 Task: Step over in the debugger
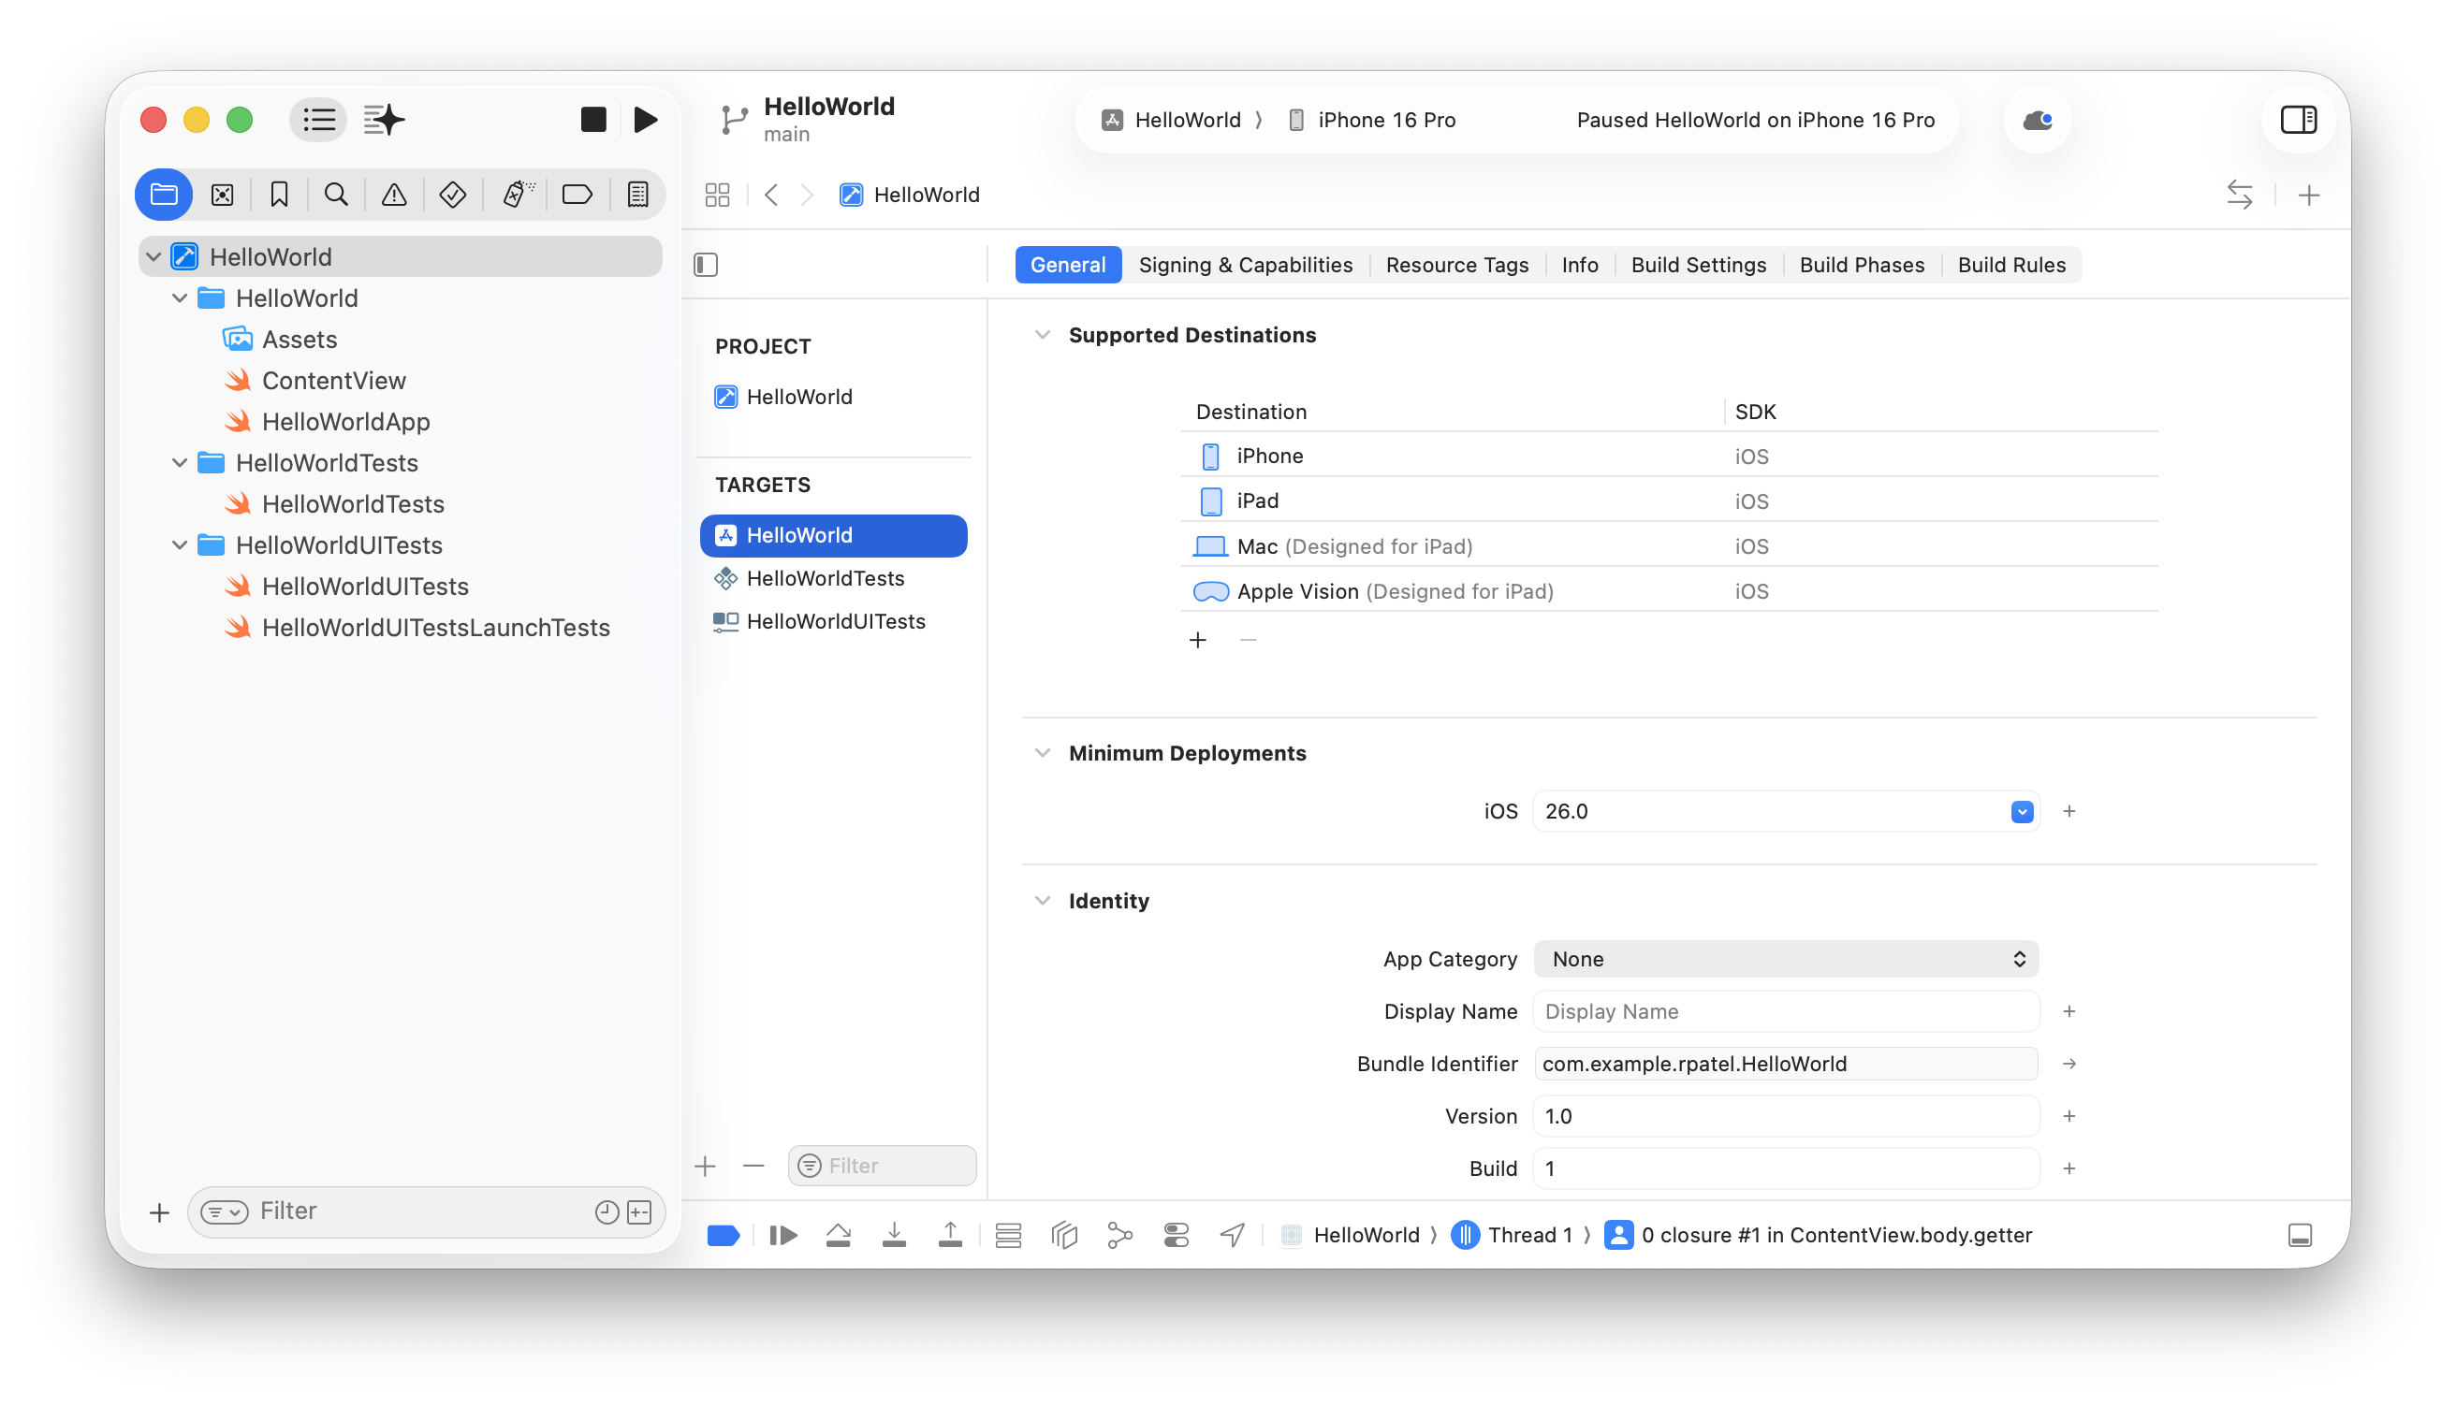[838, 1235]
